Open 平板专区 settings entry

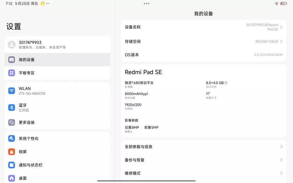point(57,73)
